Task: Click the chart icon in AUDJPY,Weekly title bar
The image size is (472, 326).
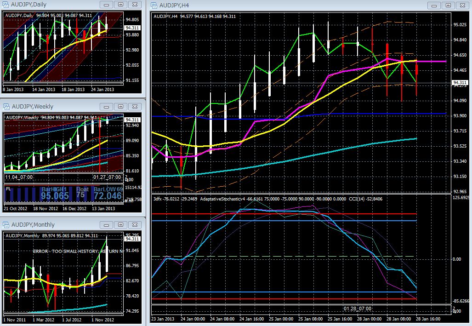Action: click(x=6, y=107)
